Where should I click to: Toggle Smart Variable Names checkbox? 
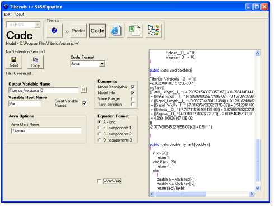pos(85,103)
